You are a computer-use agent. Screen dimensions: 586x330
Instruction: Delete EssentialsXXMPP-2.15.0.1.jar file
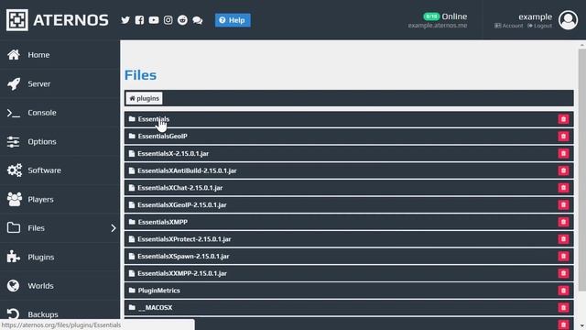coord(563,273)
